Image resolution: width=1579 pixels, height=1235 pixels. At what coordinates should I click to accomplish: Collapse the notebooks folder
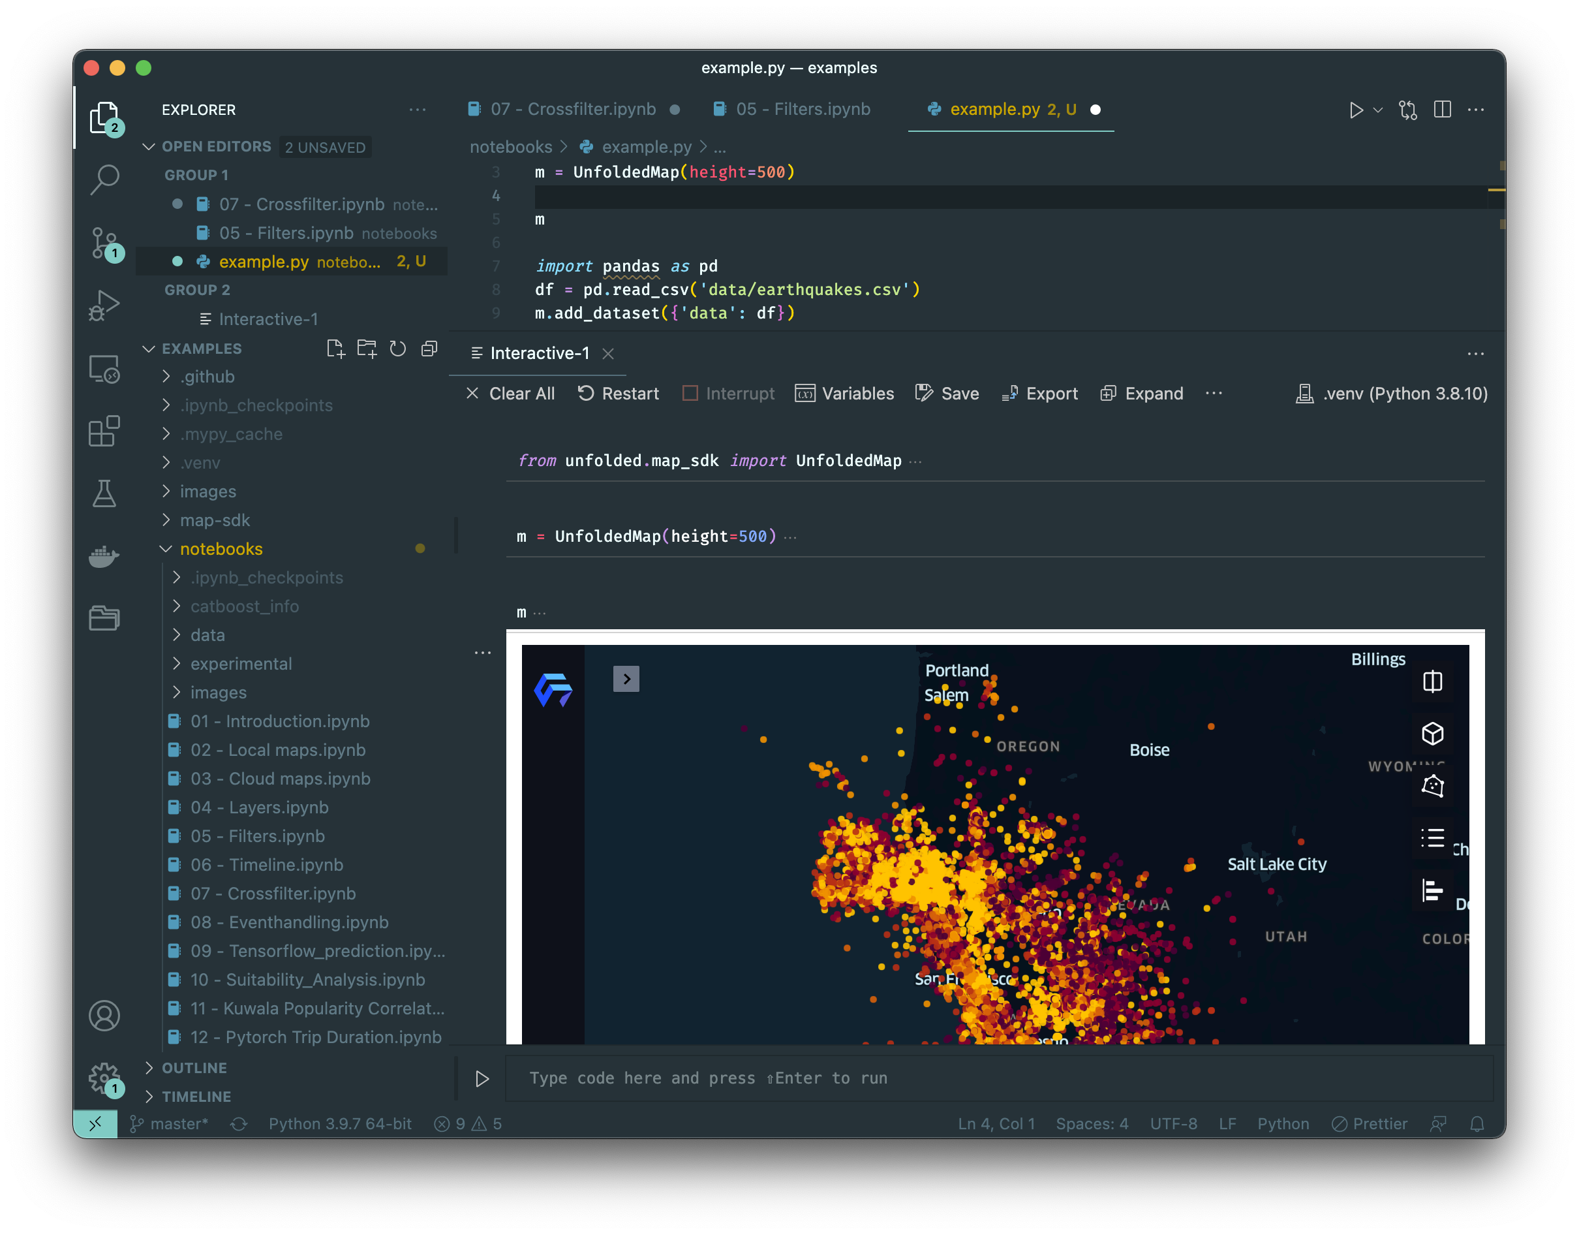(x=221, y=548)
